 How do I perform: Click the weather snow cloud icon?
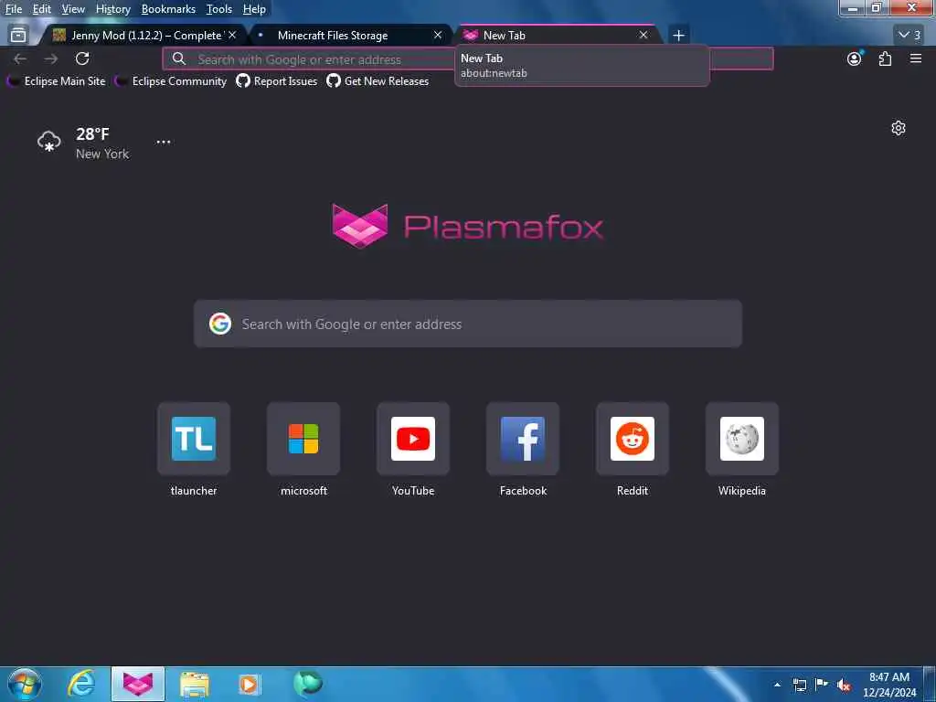pos(49,142)
